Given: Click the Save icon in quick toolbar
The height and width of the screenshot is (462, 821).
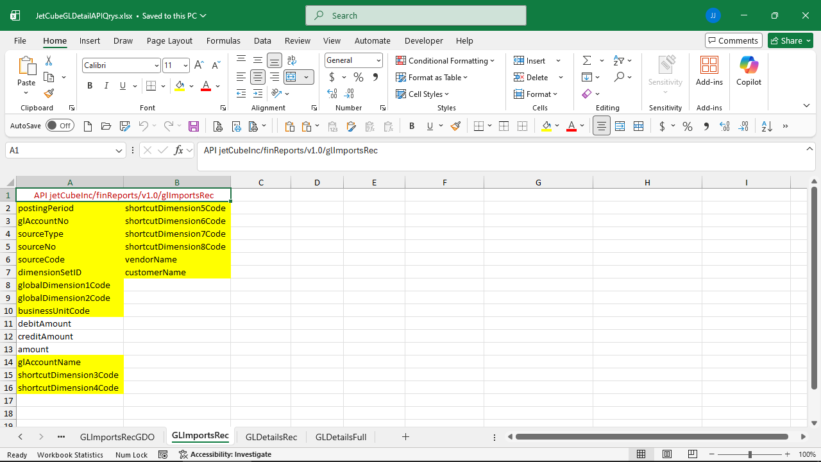Looking at the screenshot, I should click(194, 126).
